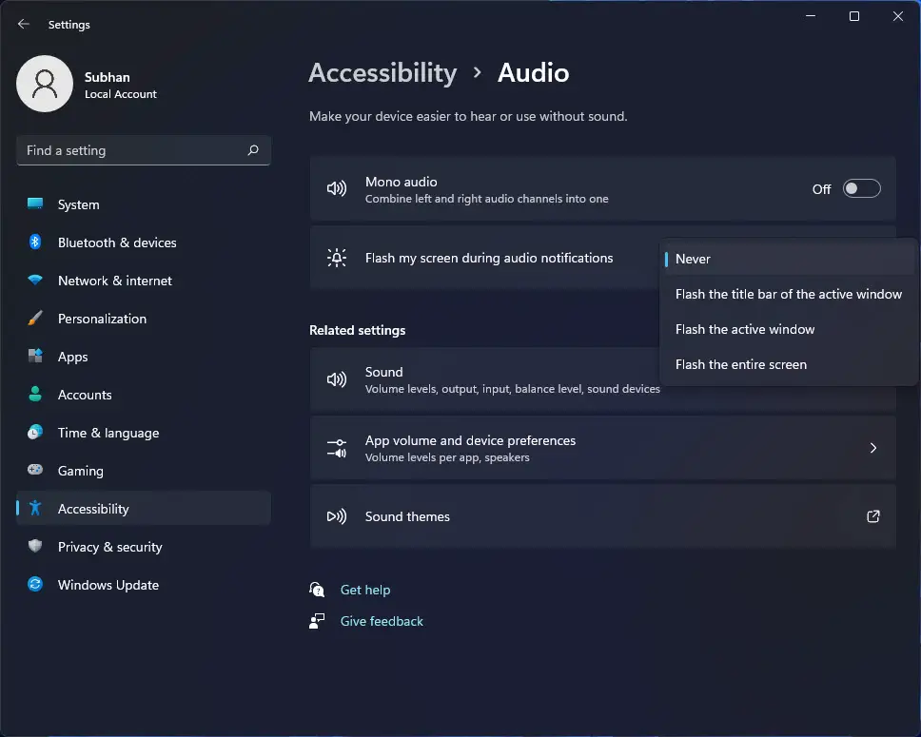Open App volume and device preferences

pos(603,448)
